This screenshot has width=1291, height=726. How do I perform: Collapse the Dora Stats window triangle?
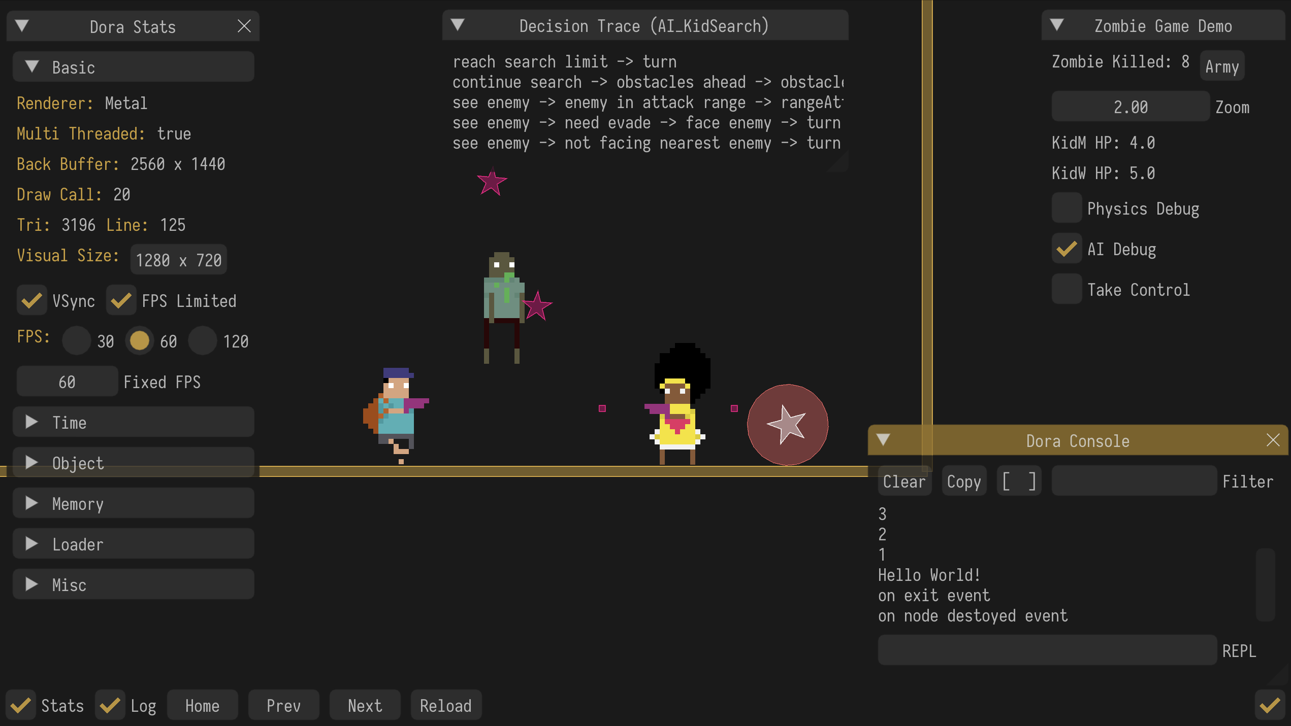[x=22, y=26]
